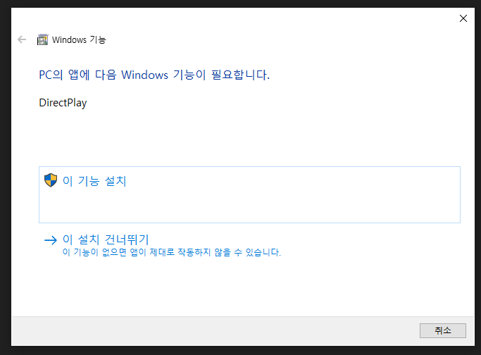Click the arrow icon beside 이 설치 건너뛰기

pyautogui.click(x=50, y=239)
